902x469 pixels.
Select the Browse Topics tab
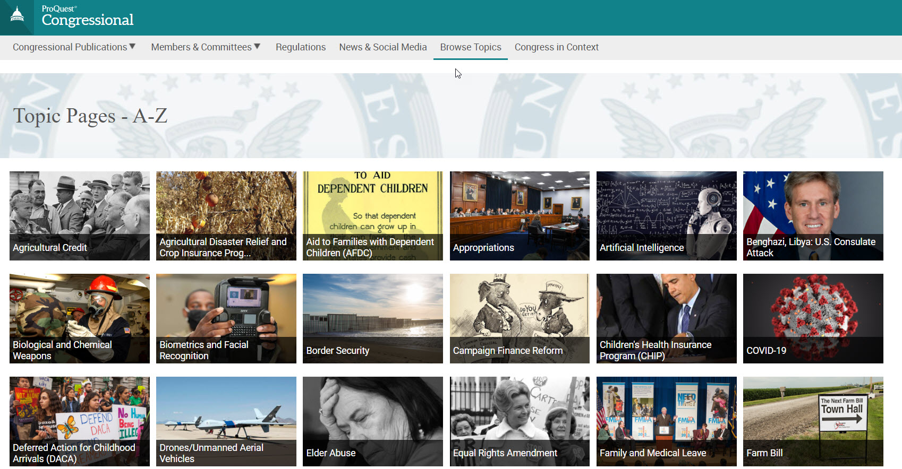coord(471,47)
